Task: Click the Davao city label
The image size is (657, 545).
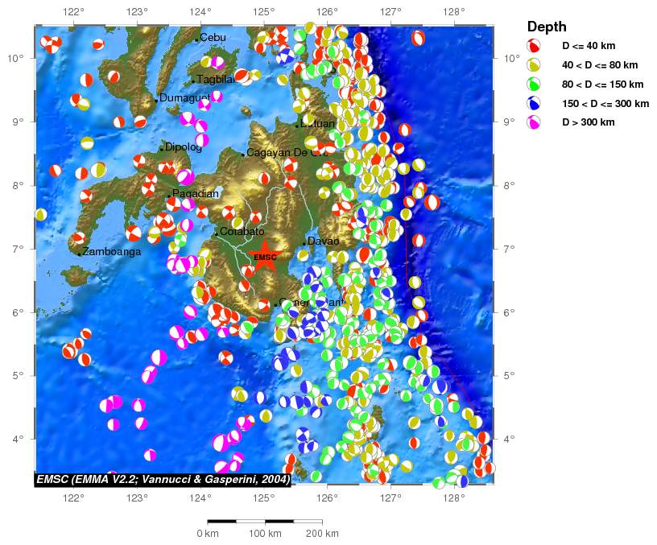Action: 324,241
